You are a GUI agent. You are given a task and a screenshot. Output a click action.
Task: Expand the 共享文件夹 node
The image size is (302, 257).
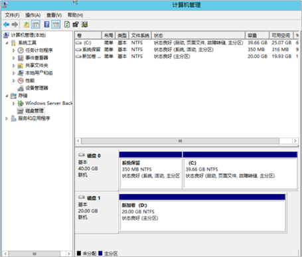[x=13, y=66]
